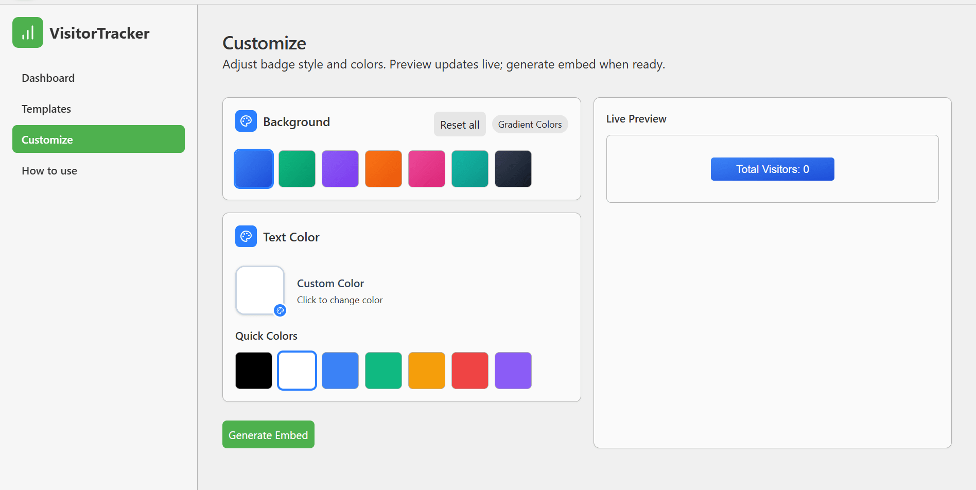Choose the blue gradient background swatch
Viewport: 976px width, 490px height.
(x=254, y=169)
